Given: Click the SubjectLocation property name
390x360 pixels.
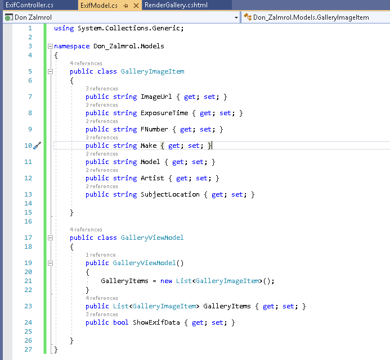Looking at the screenshot, I should click(x=170, y=195).
